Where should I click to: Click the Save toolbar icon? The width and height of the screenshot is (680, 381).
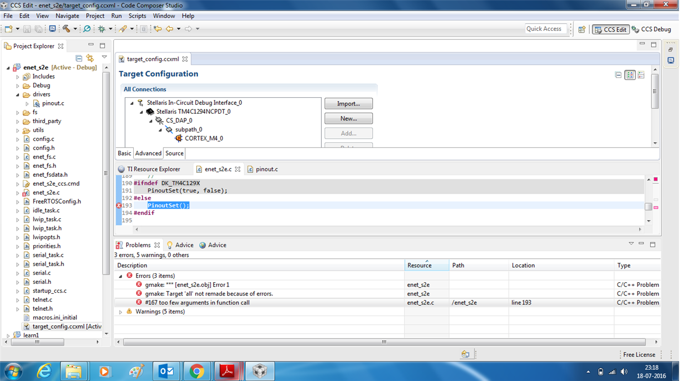tap(27, 29)
